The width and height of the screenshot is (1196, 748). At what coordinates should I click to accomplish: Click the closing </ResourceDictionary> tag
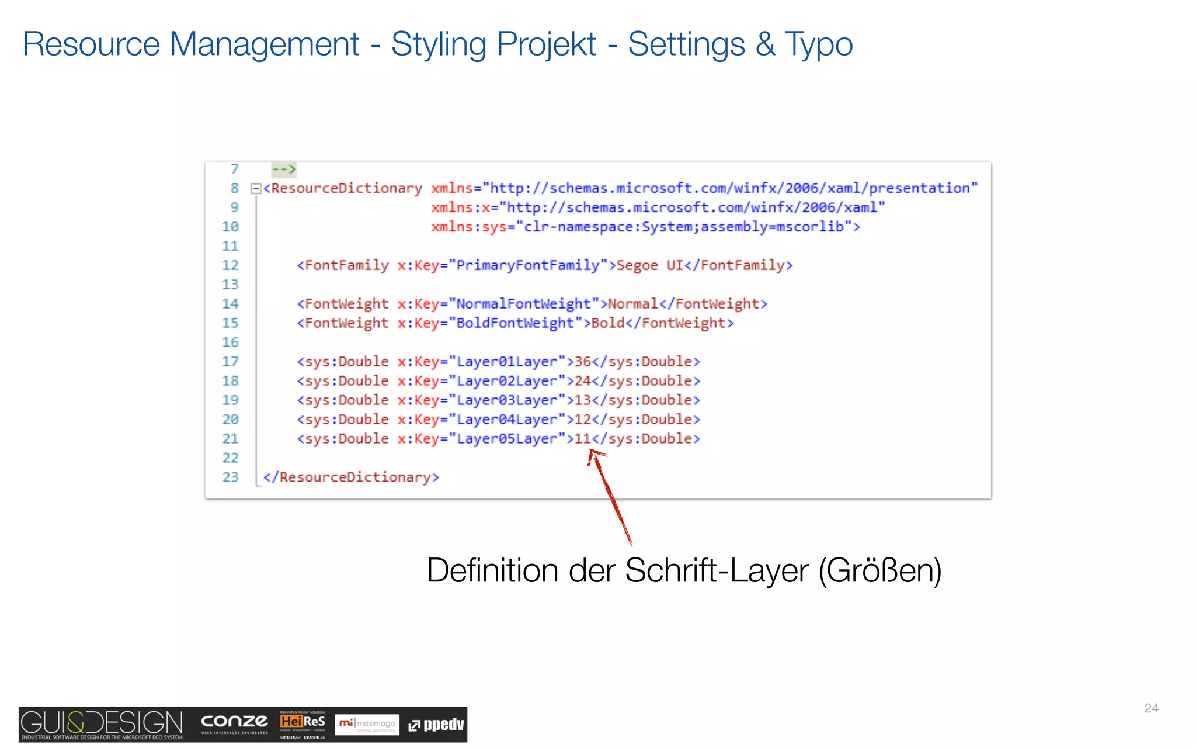coord(351,477)
